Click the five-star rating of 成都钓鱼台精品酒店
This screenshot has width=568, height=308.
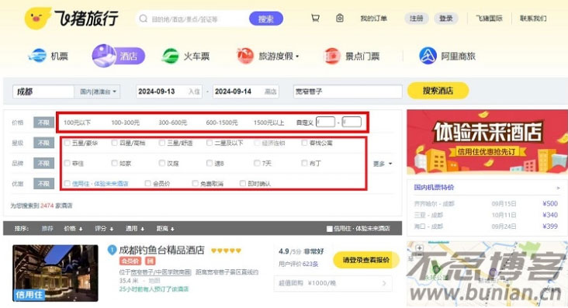pos(226,251)
